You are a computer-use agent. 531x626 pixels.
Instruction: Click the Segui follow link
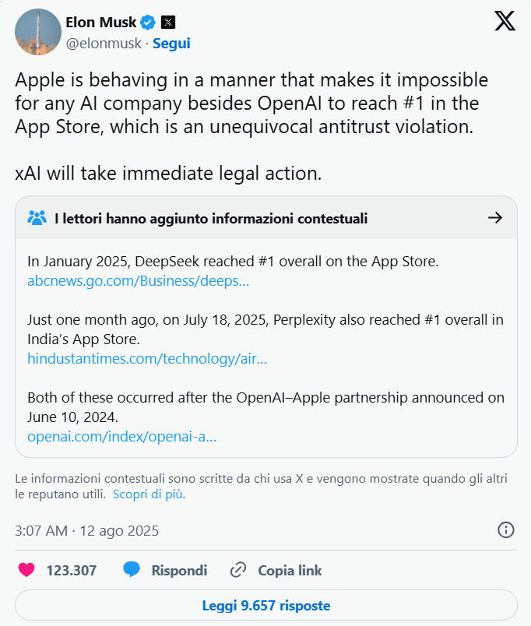coord(171,44)
